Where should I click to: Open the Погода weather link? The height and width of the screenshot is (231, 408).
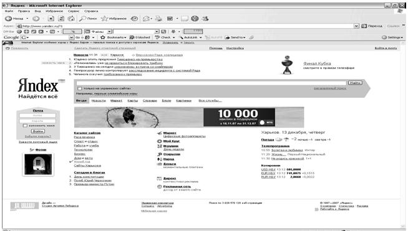tap(268, 140)
